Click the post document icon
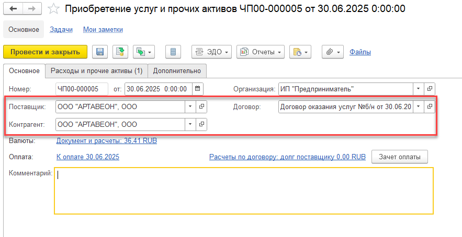The width and height of the screenshot is (462, 237). [120, 52]
